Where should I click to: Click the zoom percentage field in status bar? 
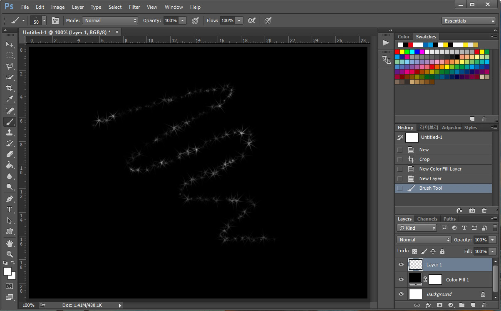coord(28,306)
